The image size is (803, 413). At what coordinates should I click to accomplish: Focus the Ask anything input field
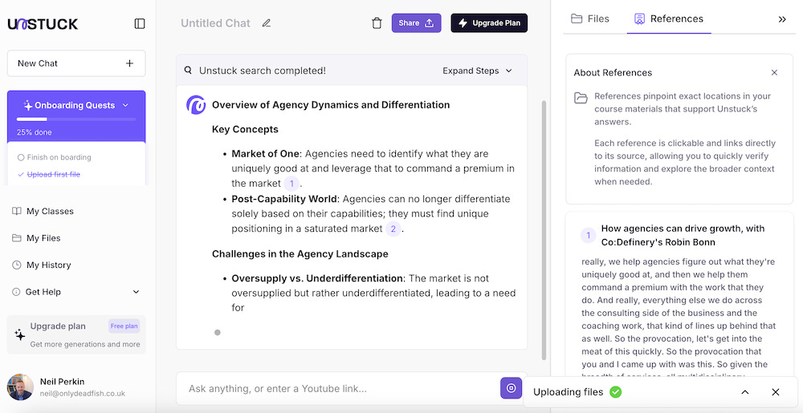click(x=339, y=388)
